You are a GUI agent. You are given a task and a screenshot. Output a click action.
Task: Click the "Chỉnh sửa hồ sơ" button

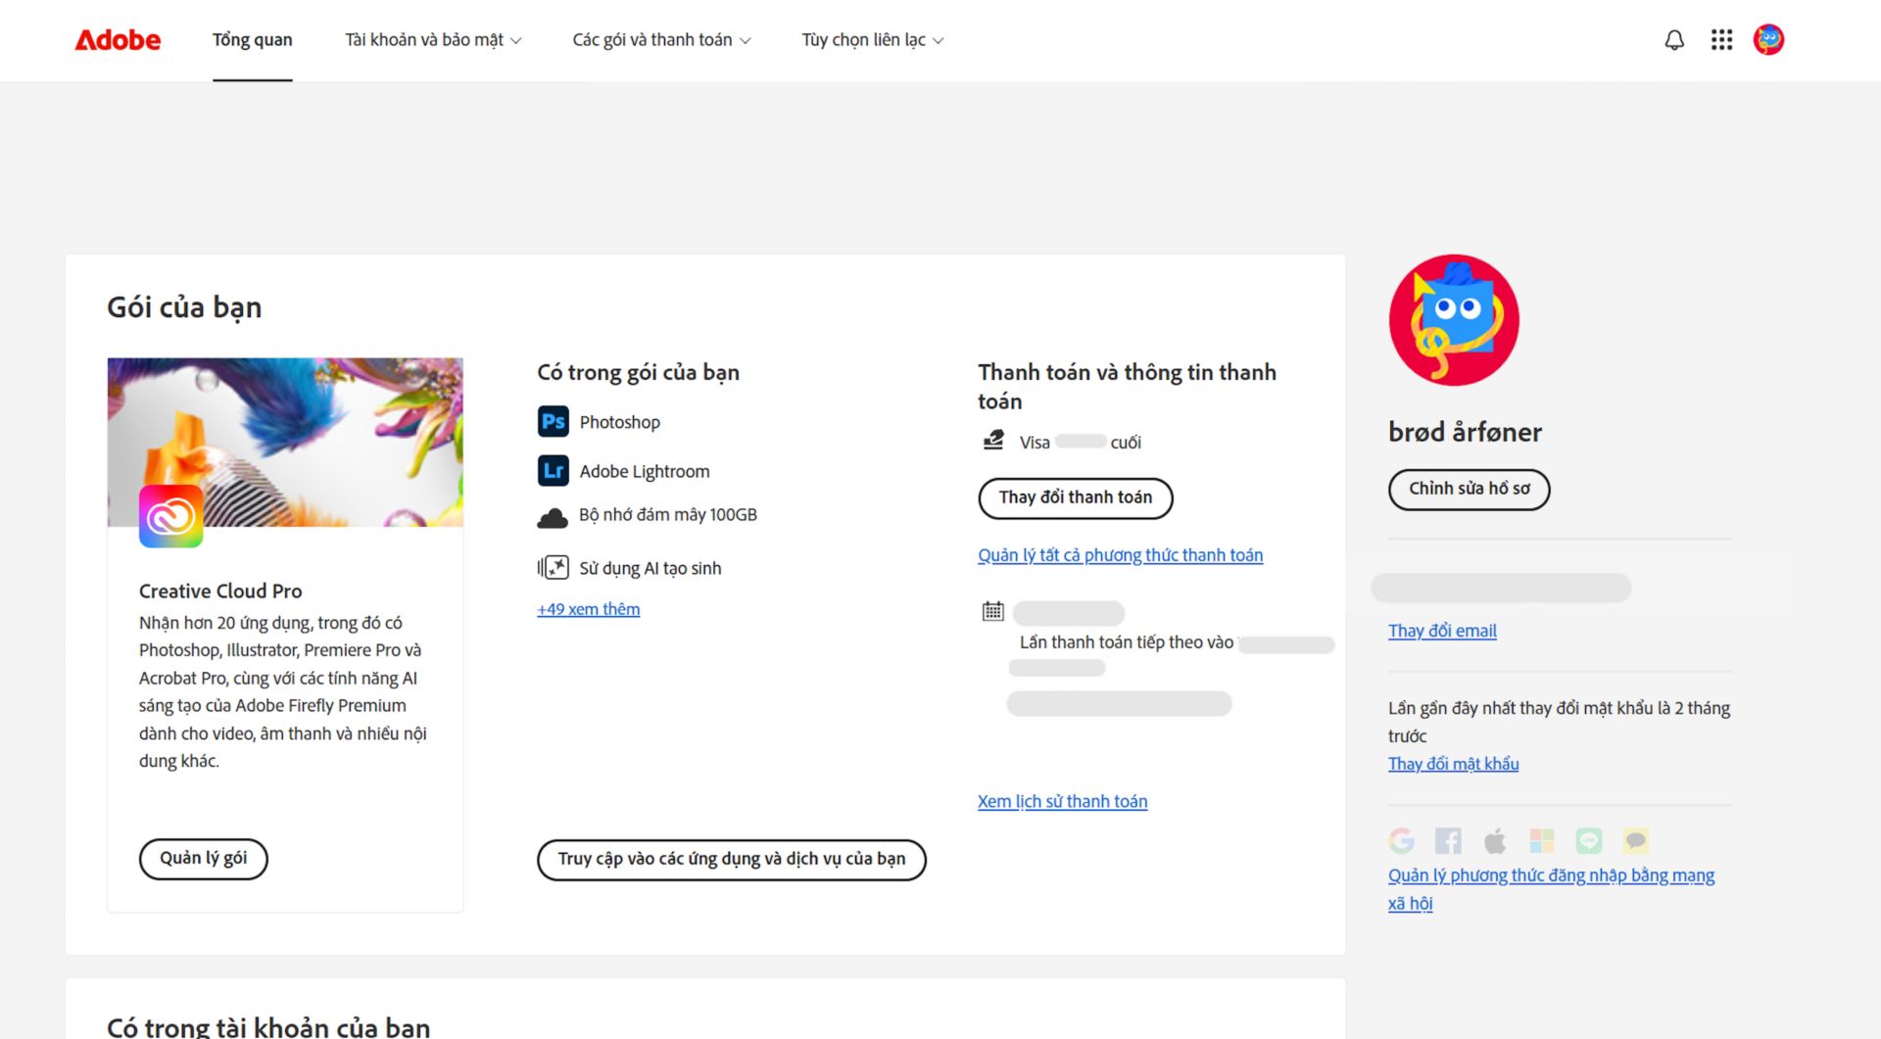pos(1469,489)
